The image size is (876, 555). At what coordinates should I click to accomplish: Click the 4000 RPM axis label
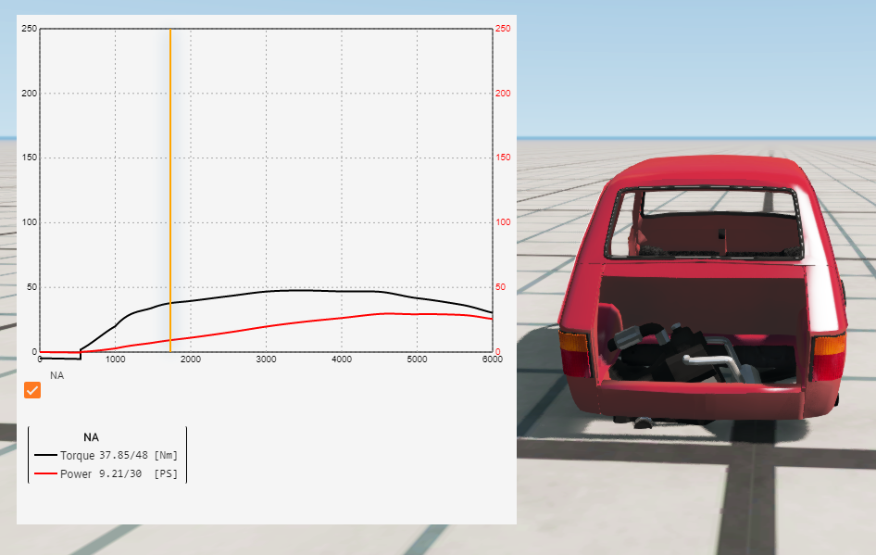(342, 359)
